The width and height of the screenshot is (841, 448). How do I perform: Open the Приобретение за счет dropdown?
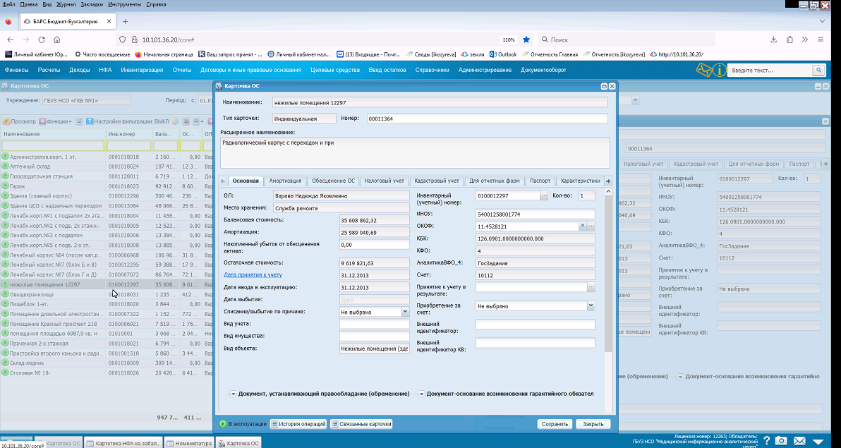click(x=591, y=305)
